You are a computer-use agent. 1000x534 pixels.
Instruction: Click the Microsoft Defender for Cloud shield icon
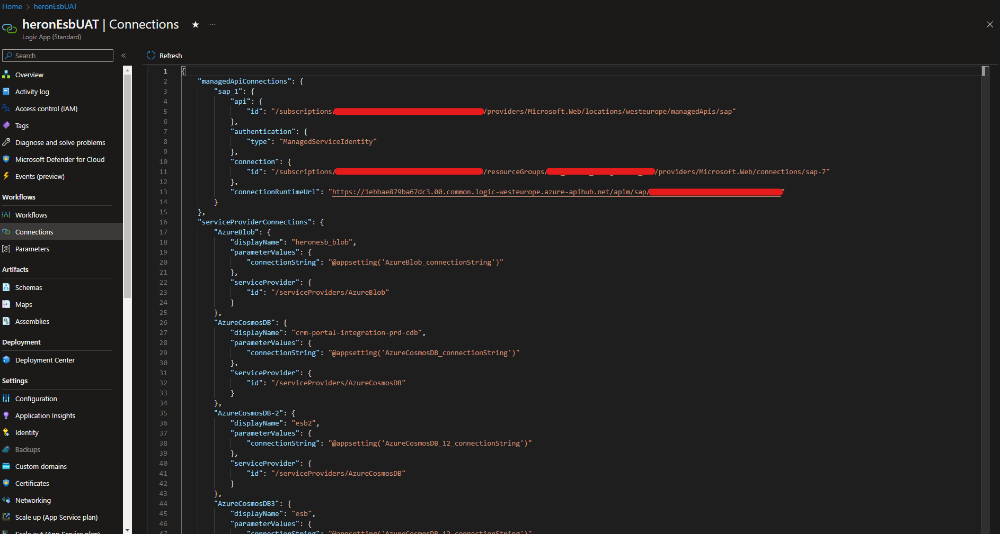coord(6,159)
